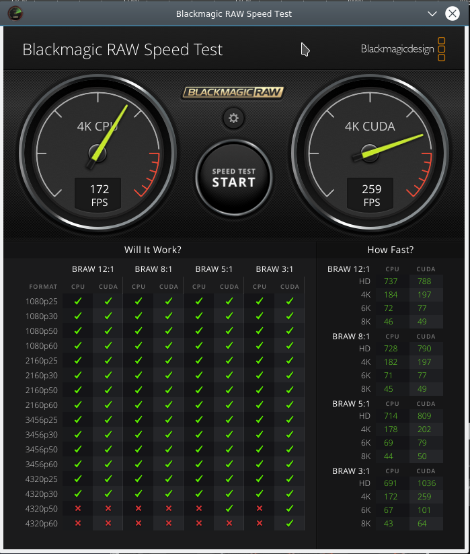Click the 259 FPS readout
The width and height of the screenshot is (470, 554).
point(370,195)
